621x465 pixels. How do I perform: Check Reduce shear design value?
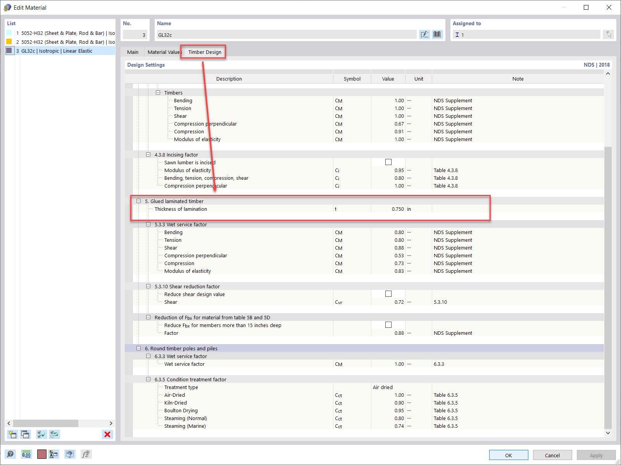click(x=388, y=294)
